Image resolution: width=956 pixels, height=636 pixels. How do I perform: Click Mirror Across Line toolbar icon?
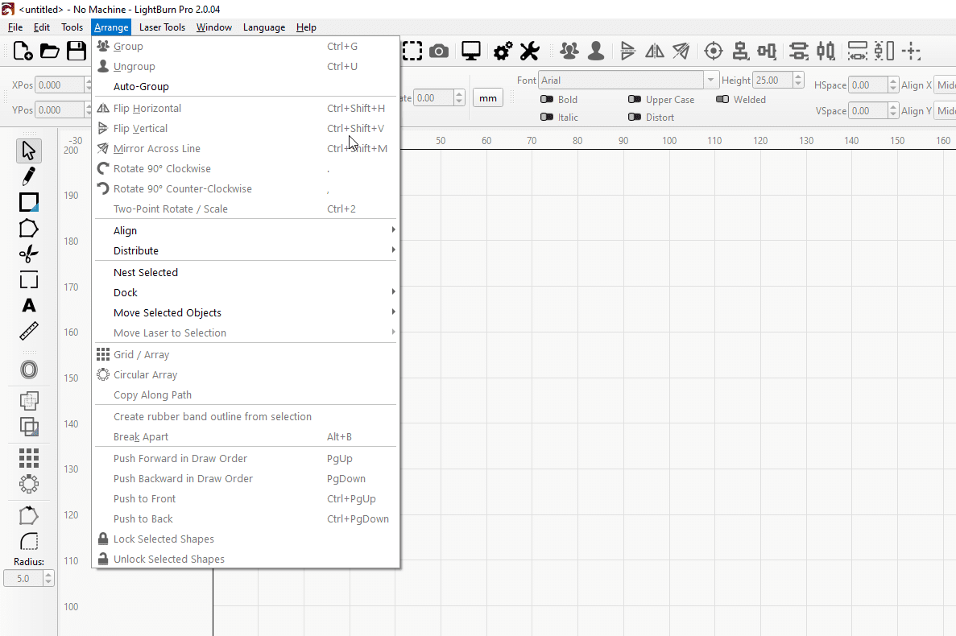click(681, 52)
